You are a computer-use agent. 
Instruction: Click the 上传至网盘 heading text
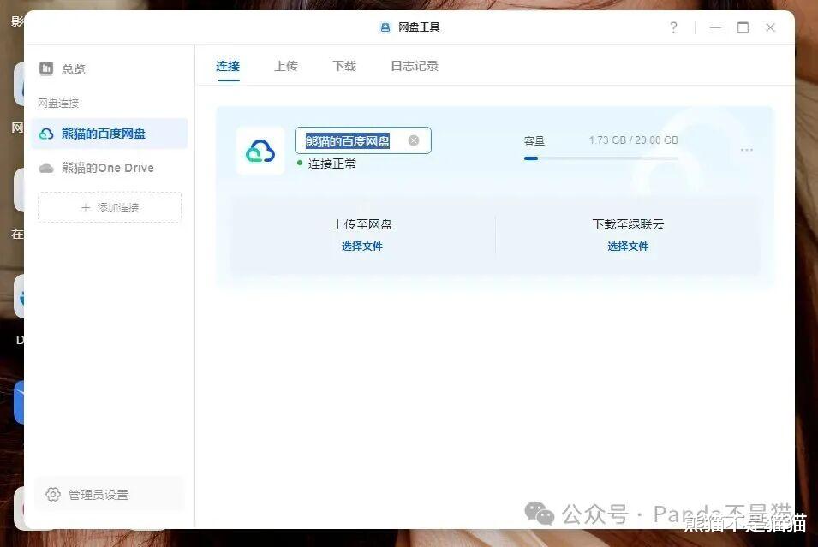point(362,224)
